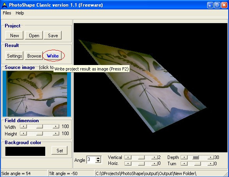Close the PhotoShape window
Image resolution: width=229 pixels, height=177 pixels.
(224, 5)
